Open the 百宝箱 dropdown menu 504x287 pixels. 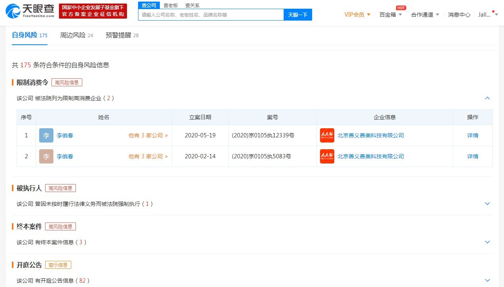click(390, 15)
